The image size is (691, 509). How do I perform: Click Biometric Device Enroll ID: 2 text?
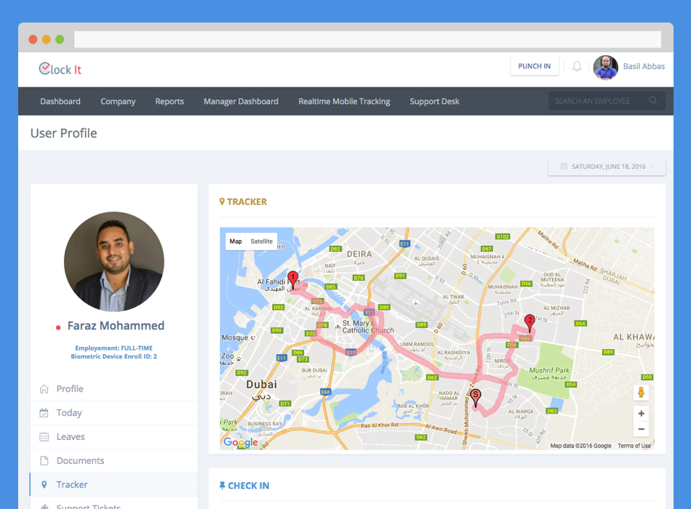(x=113, y=356)
